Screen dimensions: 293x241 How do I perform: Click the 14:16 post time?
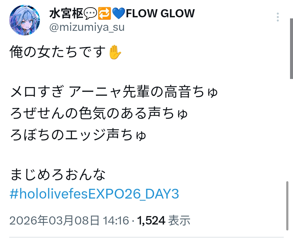[x=116, y=220]
